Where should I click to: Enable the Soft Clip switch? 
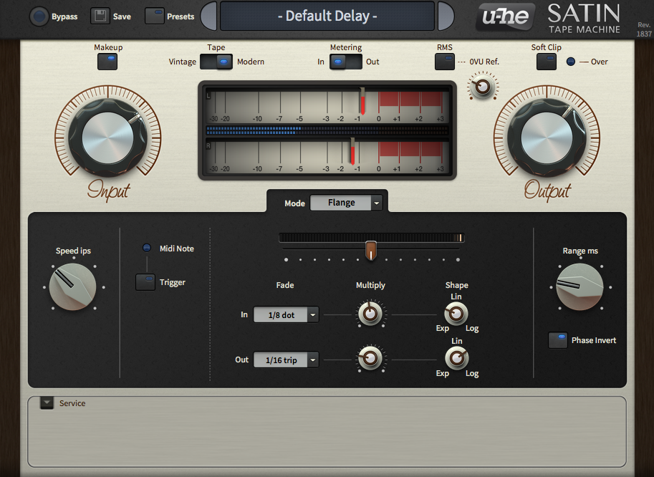pyautogui.click(x=547, y=62)
